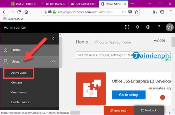Image resolution: width=175 pixels, height=115 pixels.
Task: Open notifications bell icon
Action: point(137,27)
